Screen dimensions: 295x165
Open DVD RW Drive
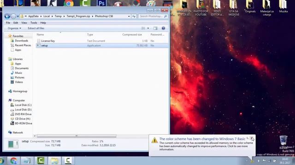point(23,114)
